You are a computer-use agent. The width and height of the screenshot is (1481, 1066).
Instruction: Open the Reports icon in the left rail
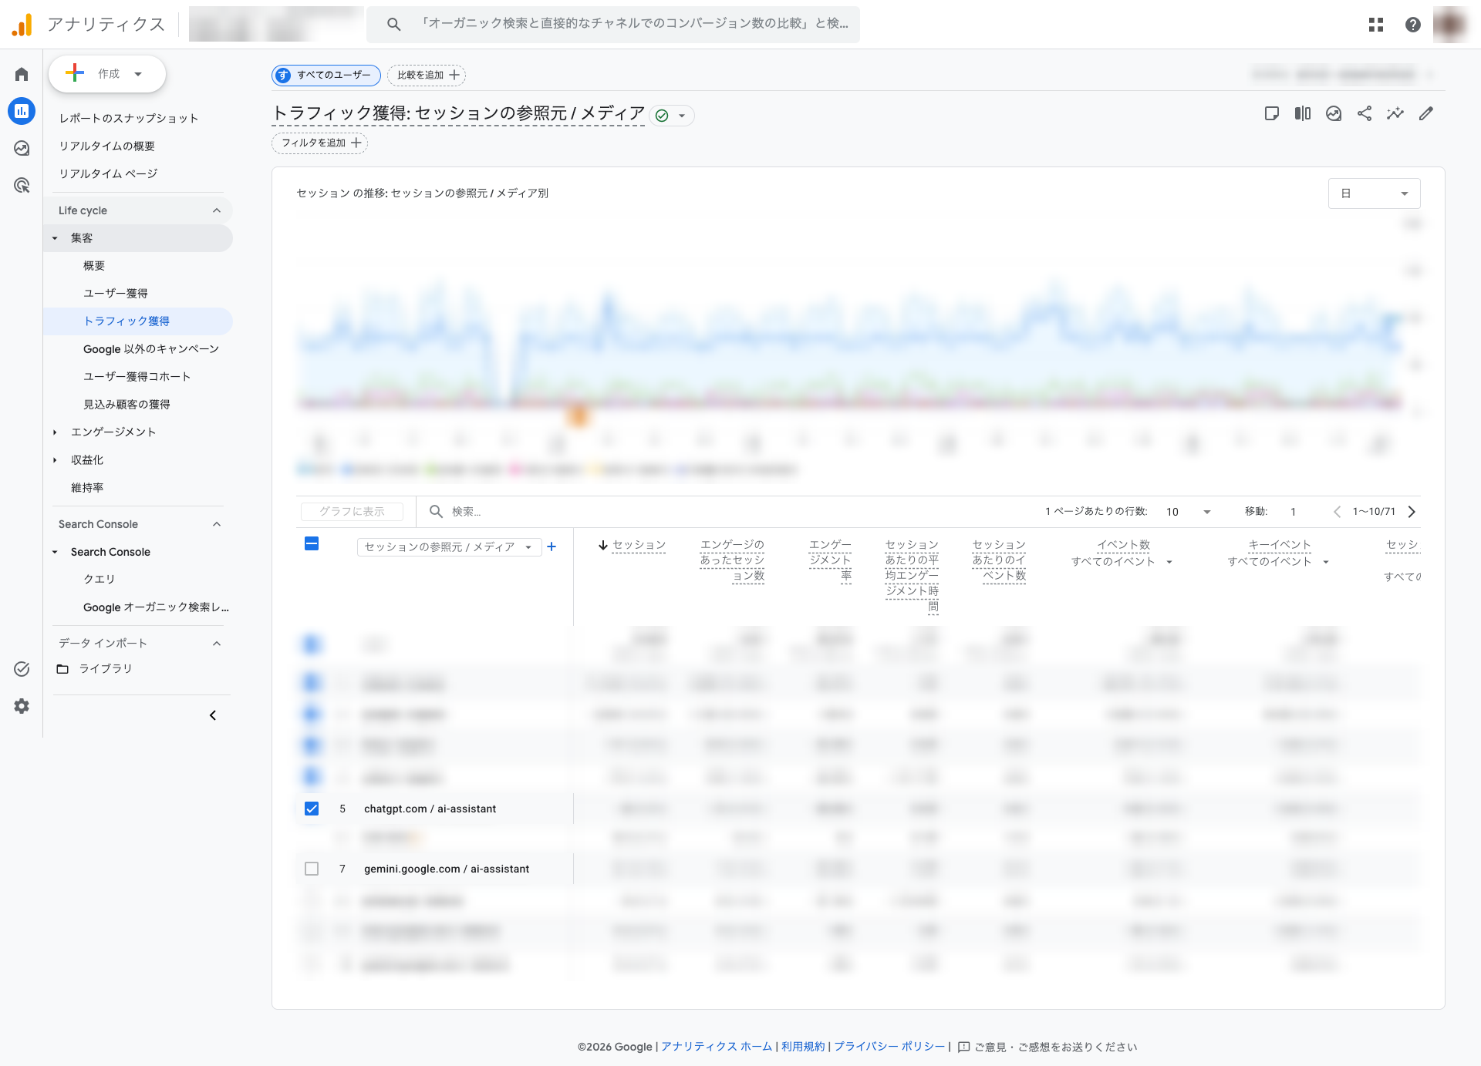22,111
